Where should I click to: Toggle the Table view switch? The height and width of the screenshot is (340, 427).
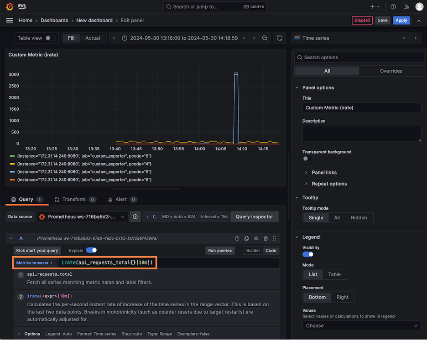pos(50,38)
